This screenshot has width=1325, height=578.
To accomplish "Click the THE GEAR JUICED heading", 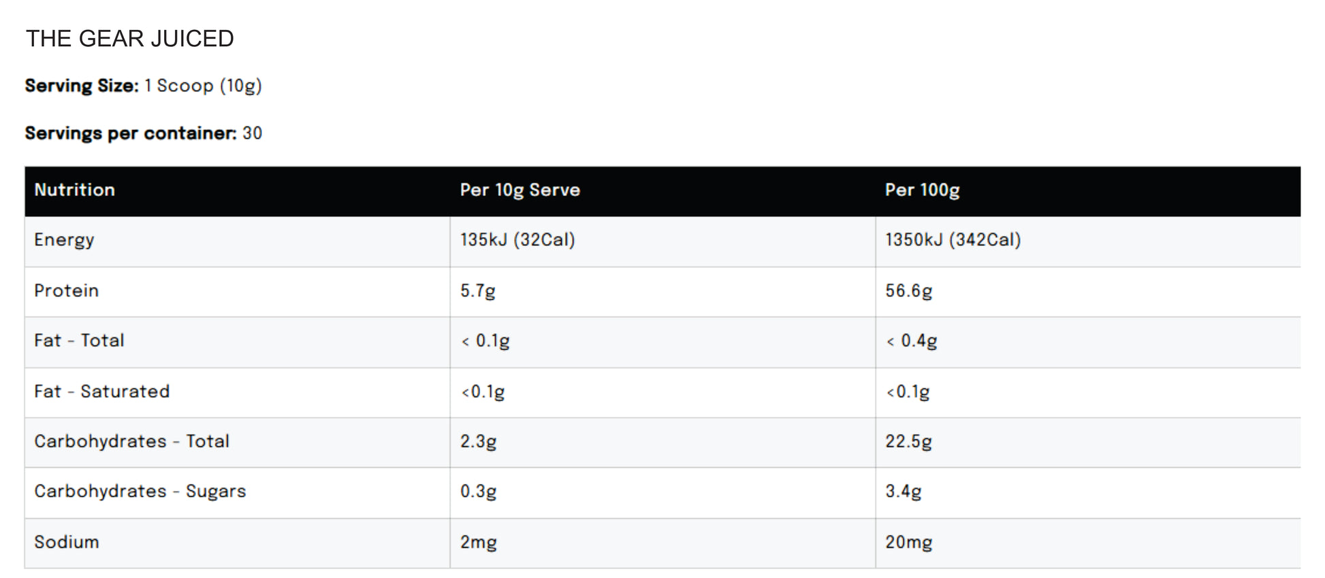I will coord(129,39).
